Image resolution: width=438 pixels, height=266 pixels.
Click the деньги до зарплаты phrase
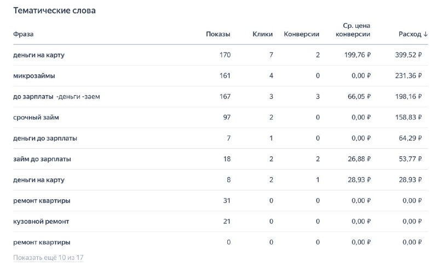coord(45,138)
